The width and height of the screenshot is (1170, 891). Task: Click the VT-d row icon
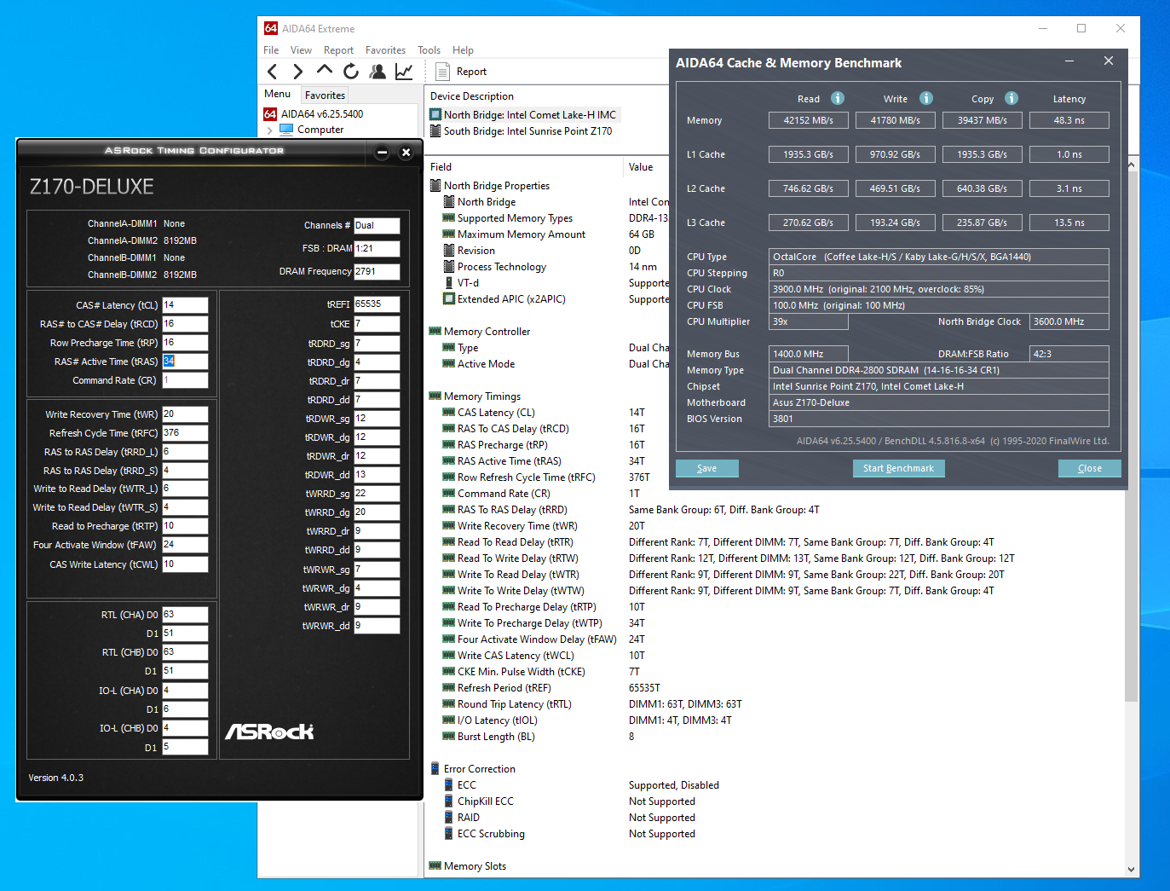[x=449, y=283]
